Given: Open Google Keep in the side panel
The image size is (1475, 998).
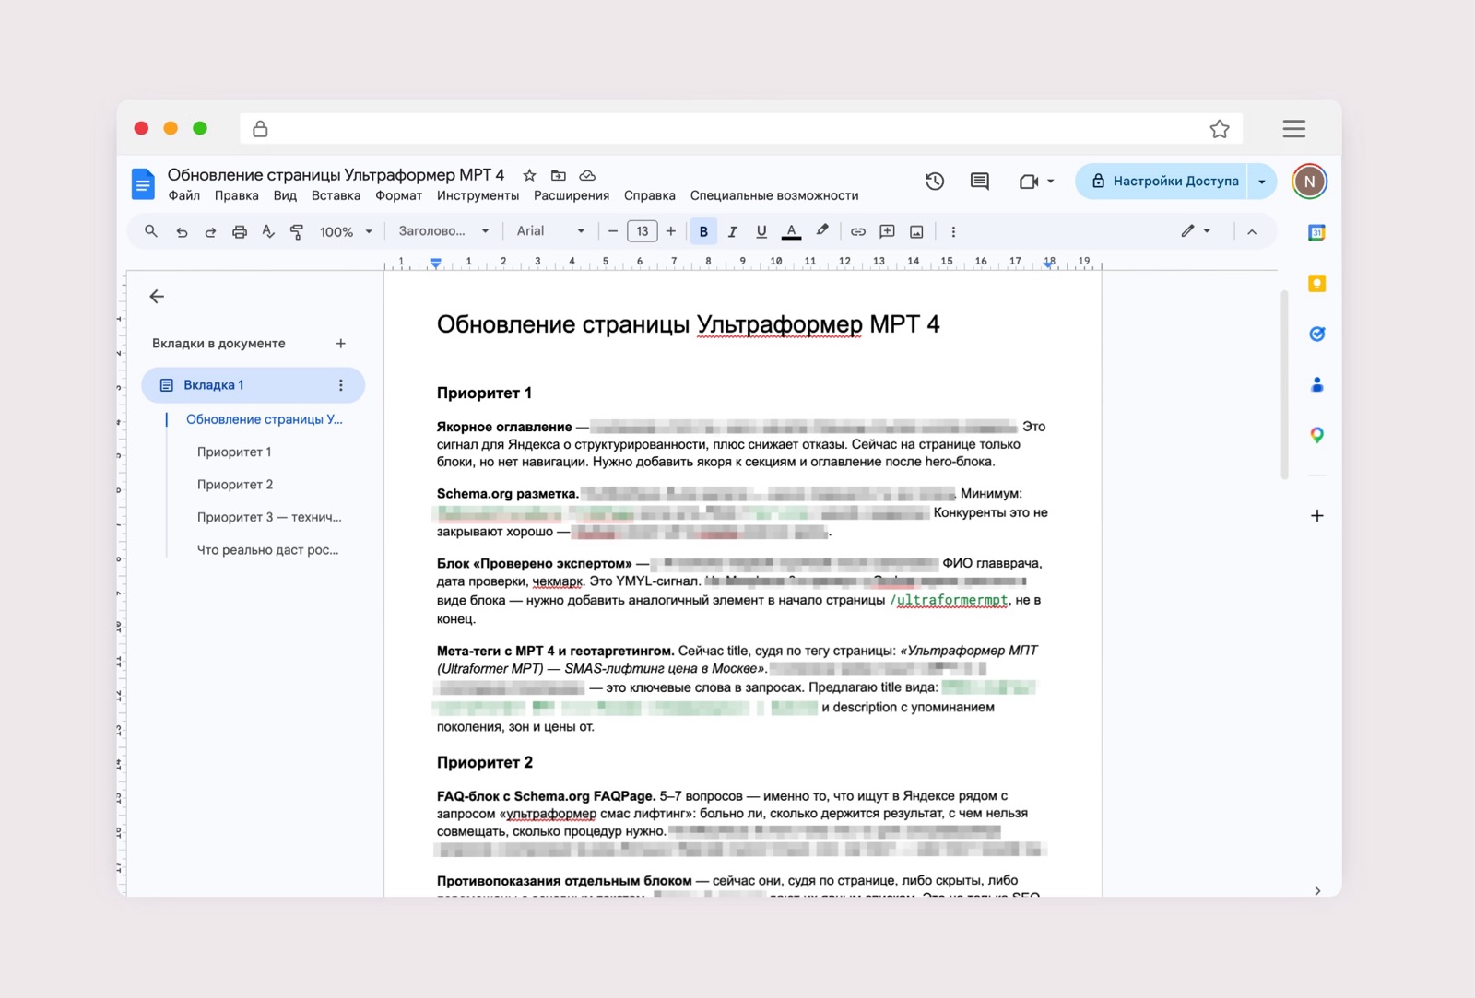Looking at the screenshot, I should pos(1317,284).
